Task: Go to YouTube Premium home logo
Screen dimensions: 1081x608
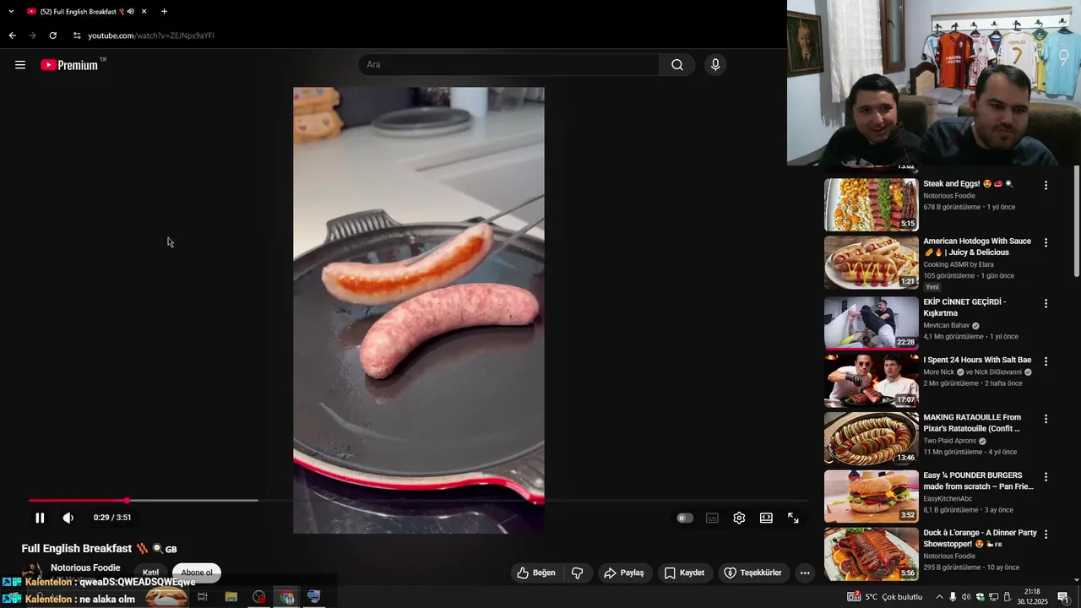Action: (69, 65)
